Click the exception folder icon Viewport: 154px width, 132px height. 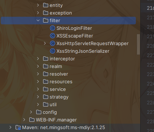[x=46, y=13]
